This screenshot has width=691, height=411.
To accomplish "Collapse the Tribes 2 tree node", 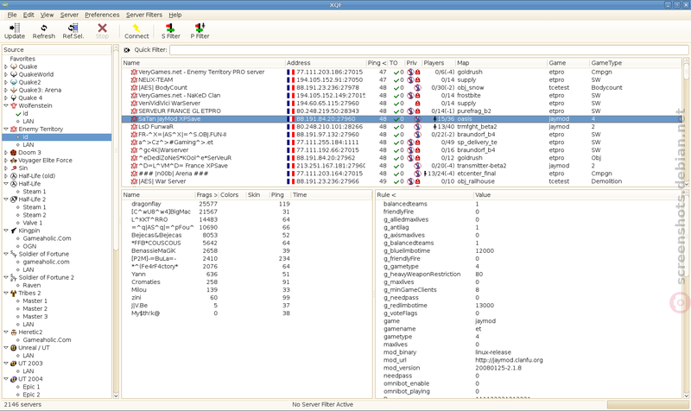I will pyautogui.click(x=6, y=293).
